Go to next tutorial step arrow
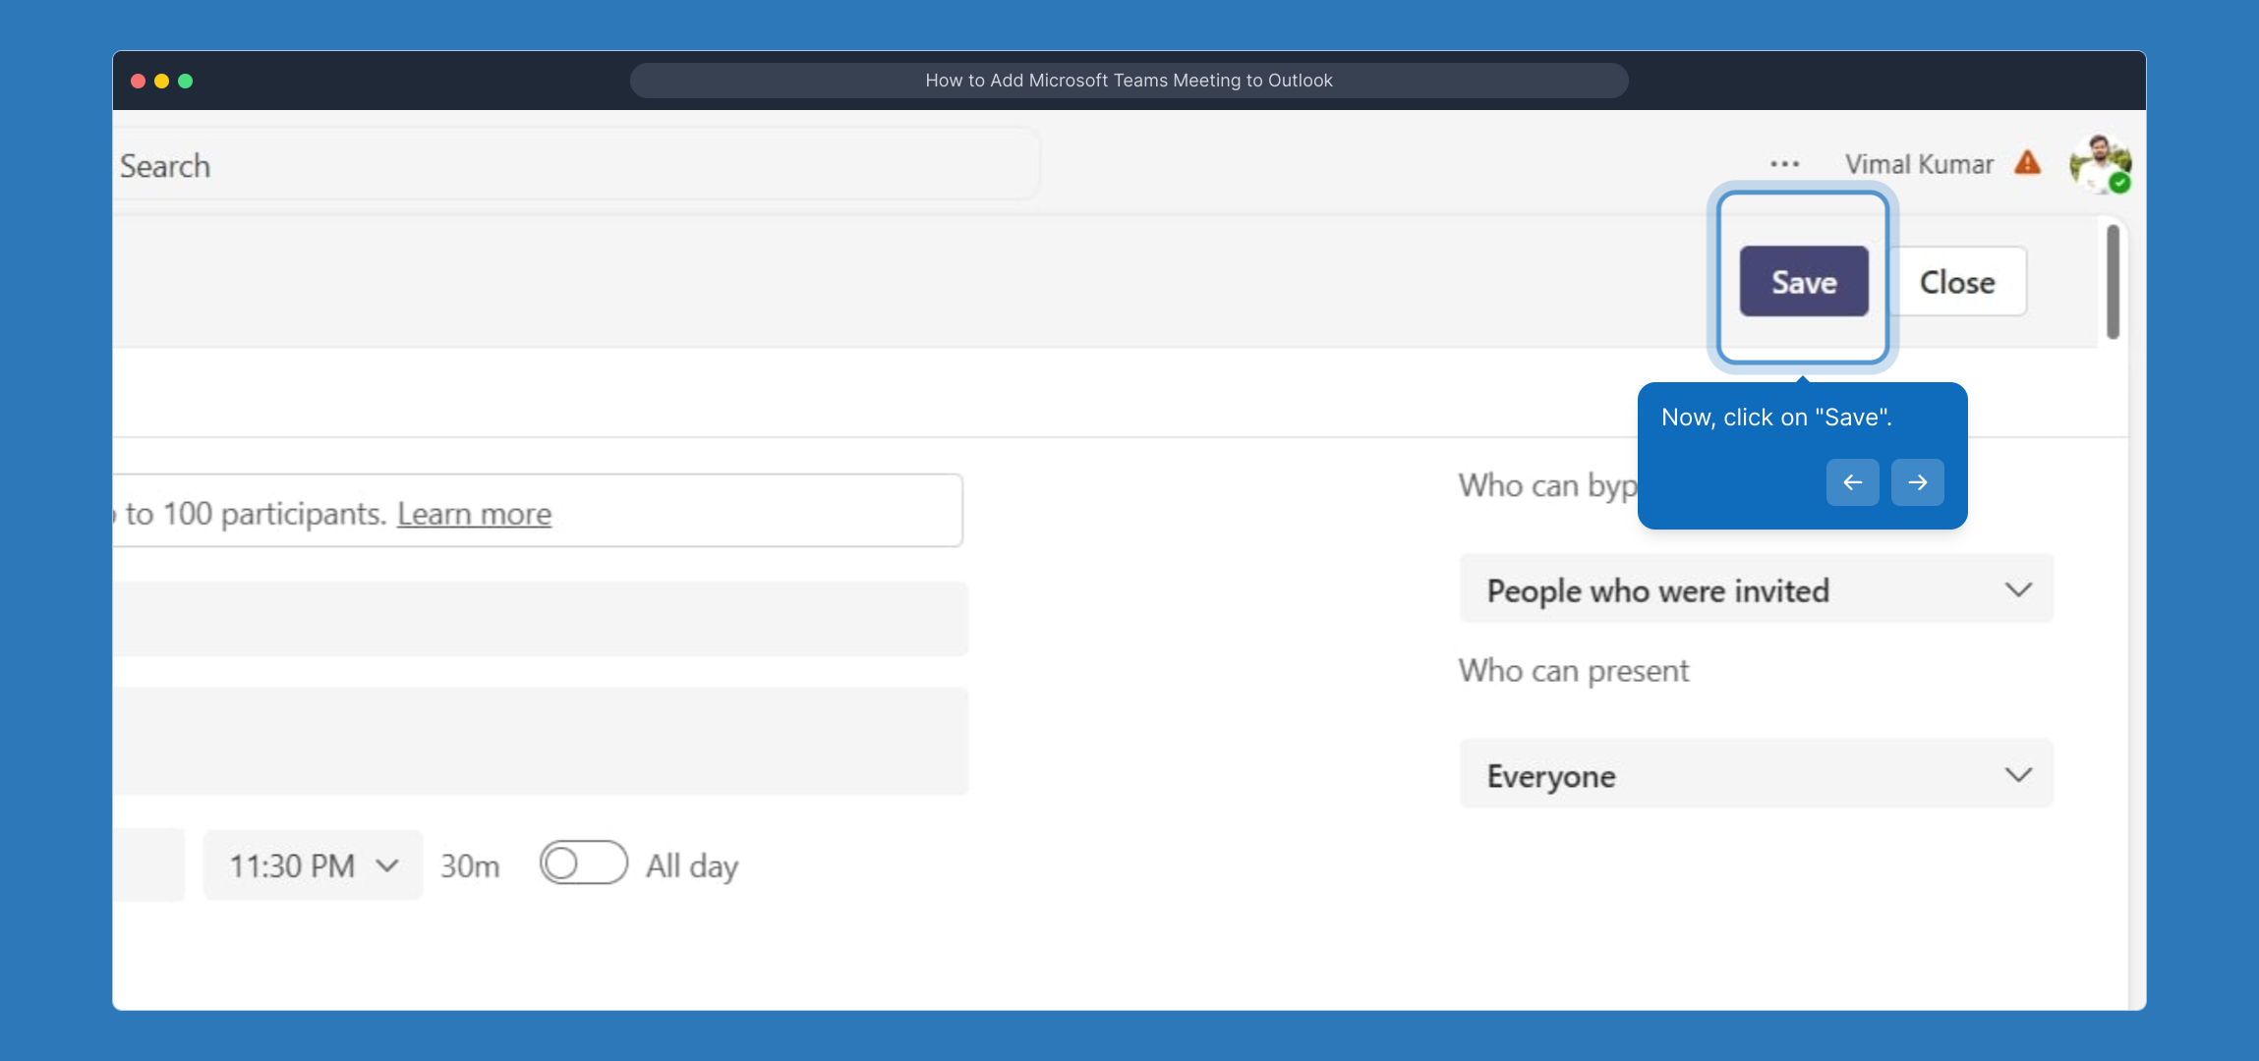Image resolution: width=2259 pixels, height=1061 pixels. pos(1917,482)
